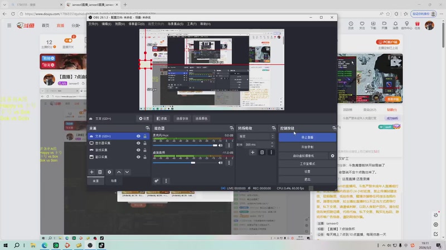The height and width of the screenshot is (250, 446).
Task: Pop out the 转场特效 dock panel
Action: pos(274,128)
